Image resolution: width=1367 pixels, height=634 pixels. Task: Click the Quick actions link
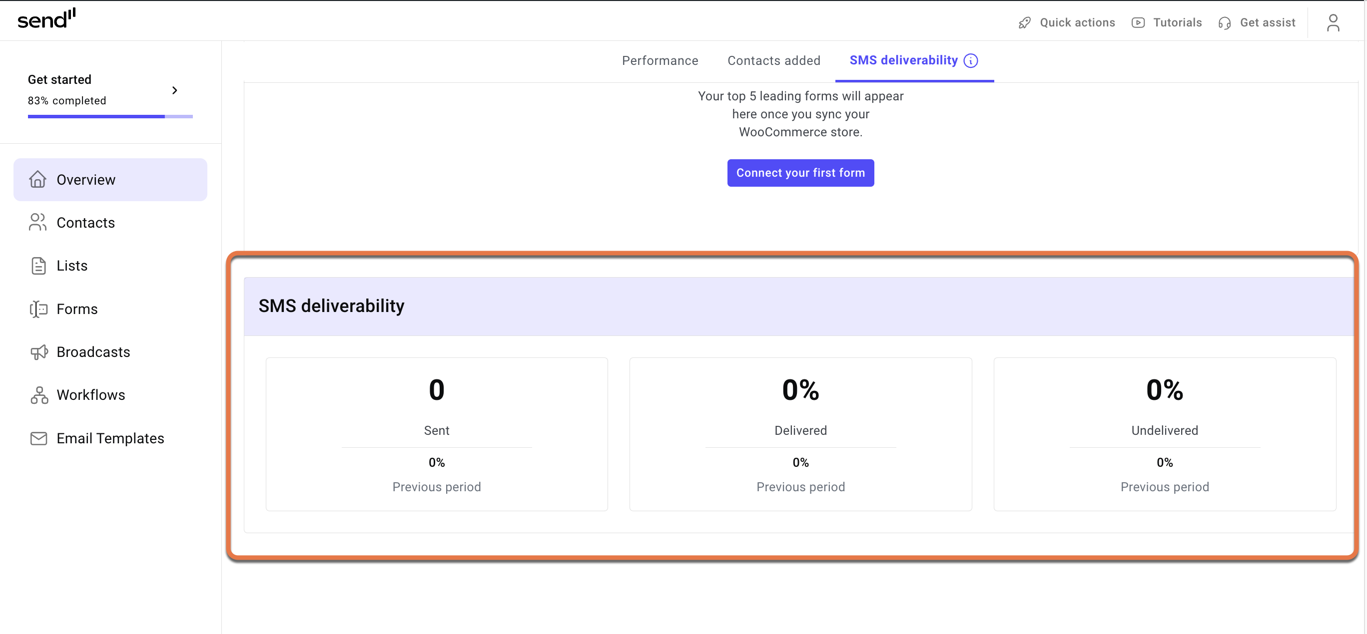click(1067, 23)
